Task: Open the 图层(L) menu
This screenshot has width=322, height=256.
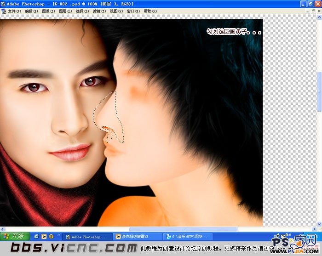Action: pos(65,11)
